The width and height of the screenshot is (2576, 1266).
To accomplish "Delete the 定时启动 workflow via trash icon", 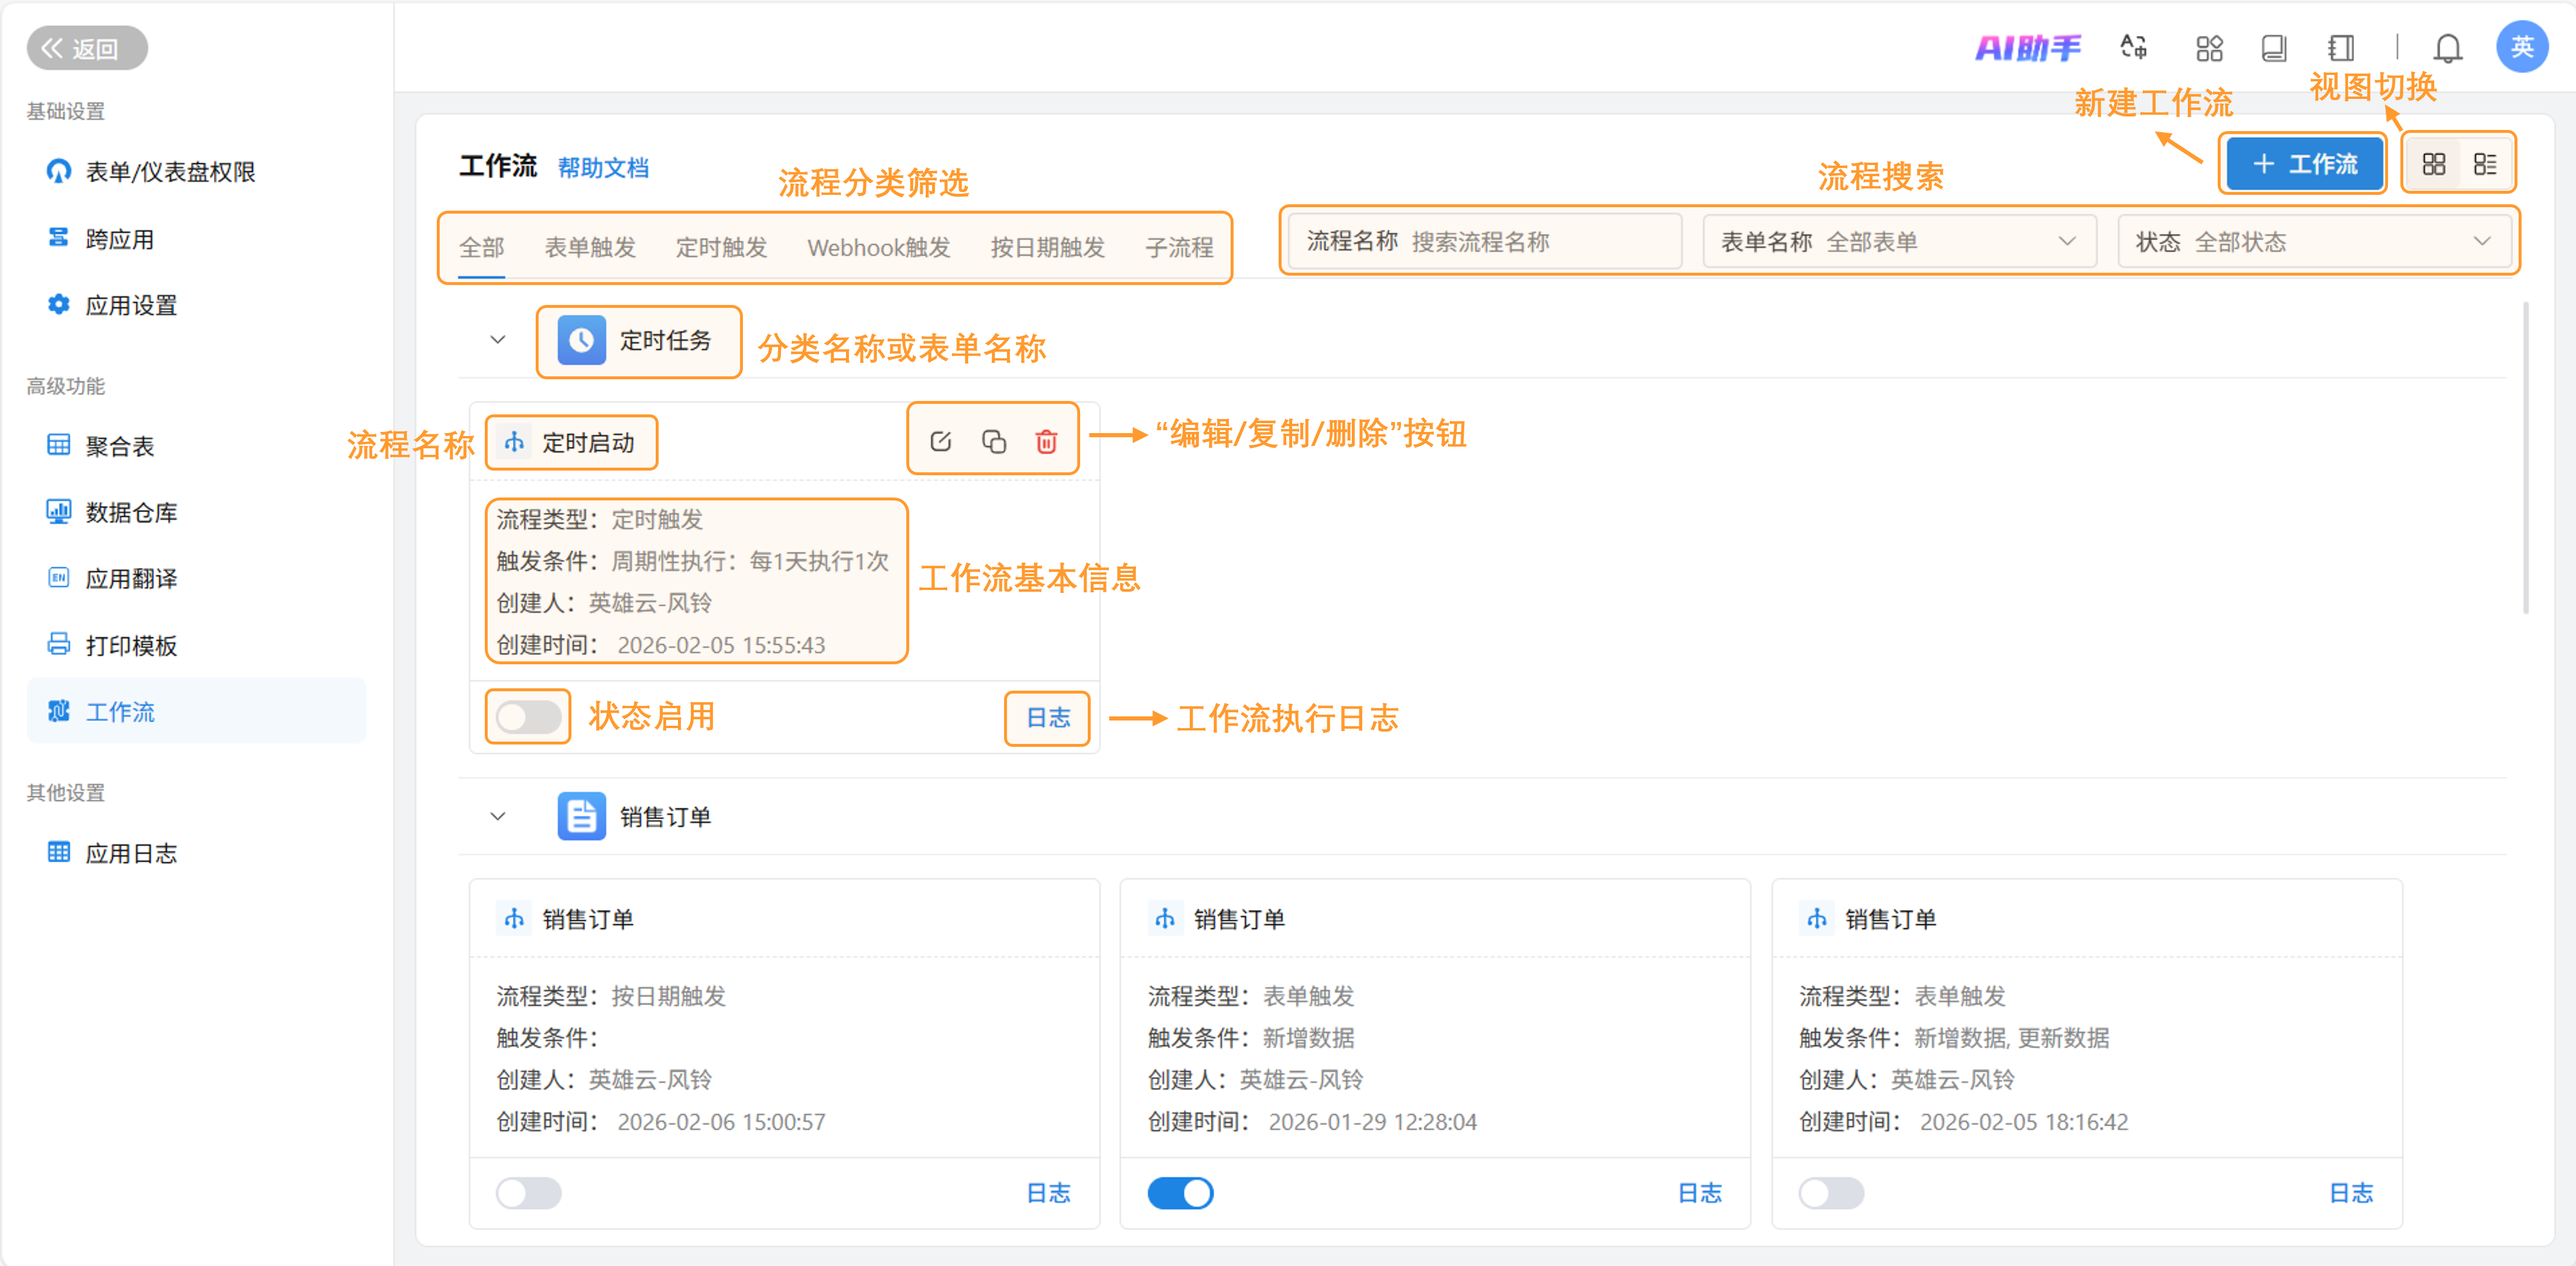I will point(1046,441).
